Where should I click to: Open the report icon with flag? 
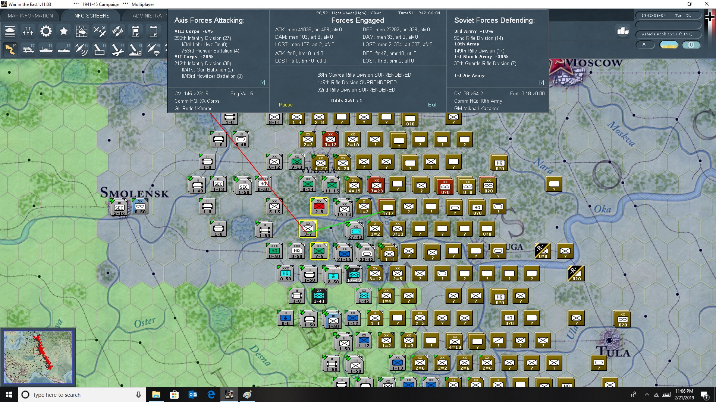[x=135, y=31]
